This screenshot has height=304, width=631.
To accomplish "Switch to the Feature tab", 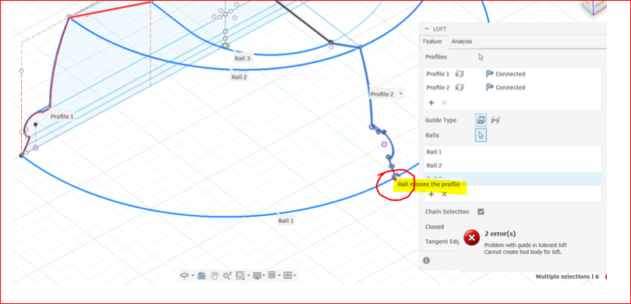I will pos(432,41).
